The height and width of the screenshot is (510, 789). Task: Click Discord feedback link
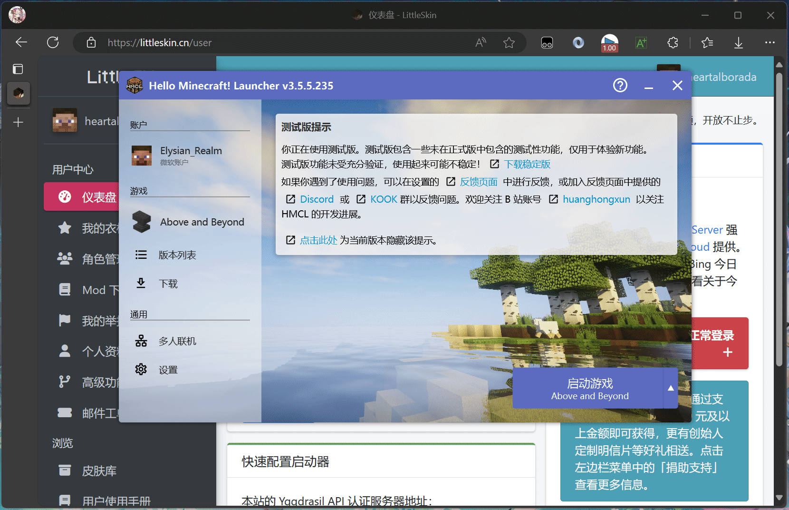[317, 200]
